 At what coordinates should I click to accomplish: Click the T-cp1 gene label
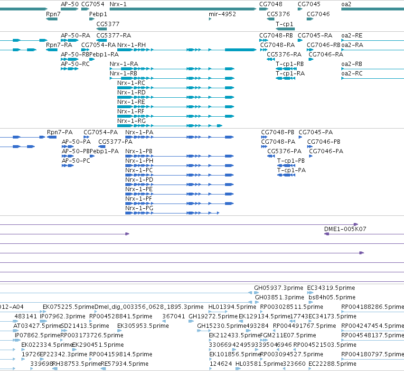pyautogui.click(x=284, y=24)
